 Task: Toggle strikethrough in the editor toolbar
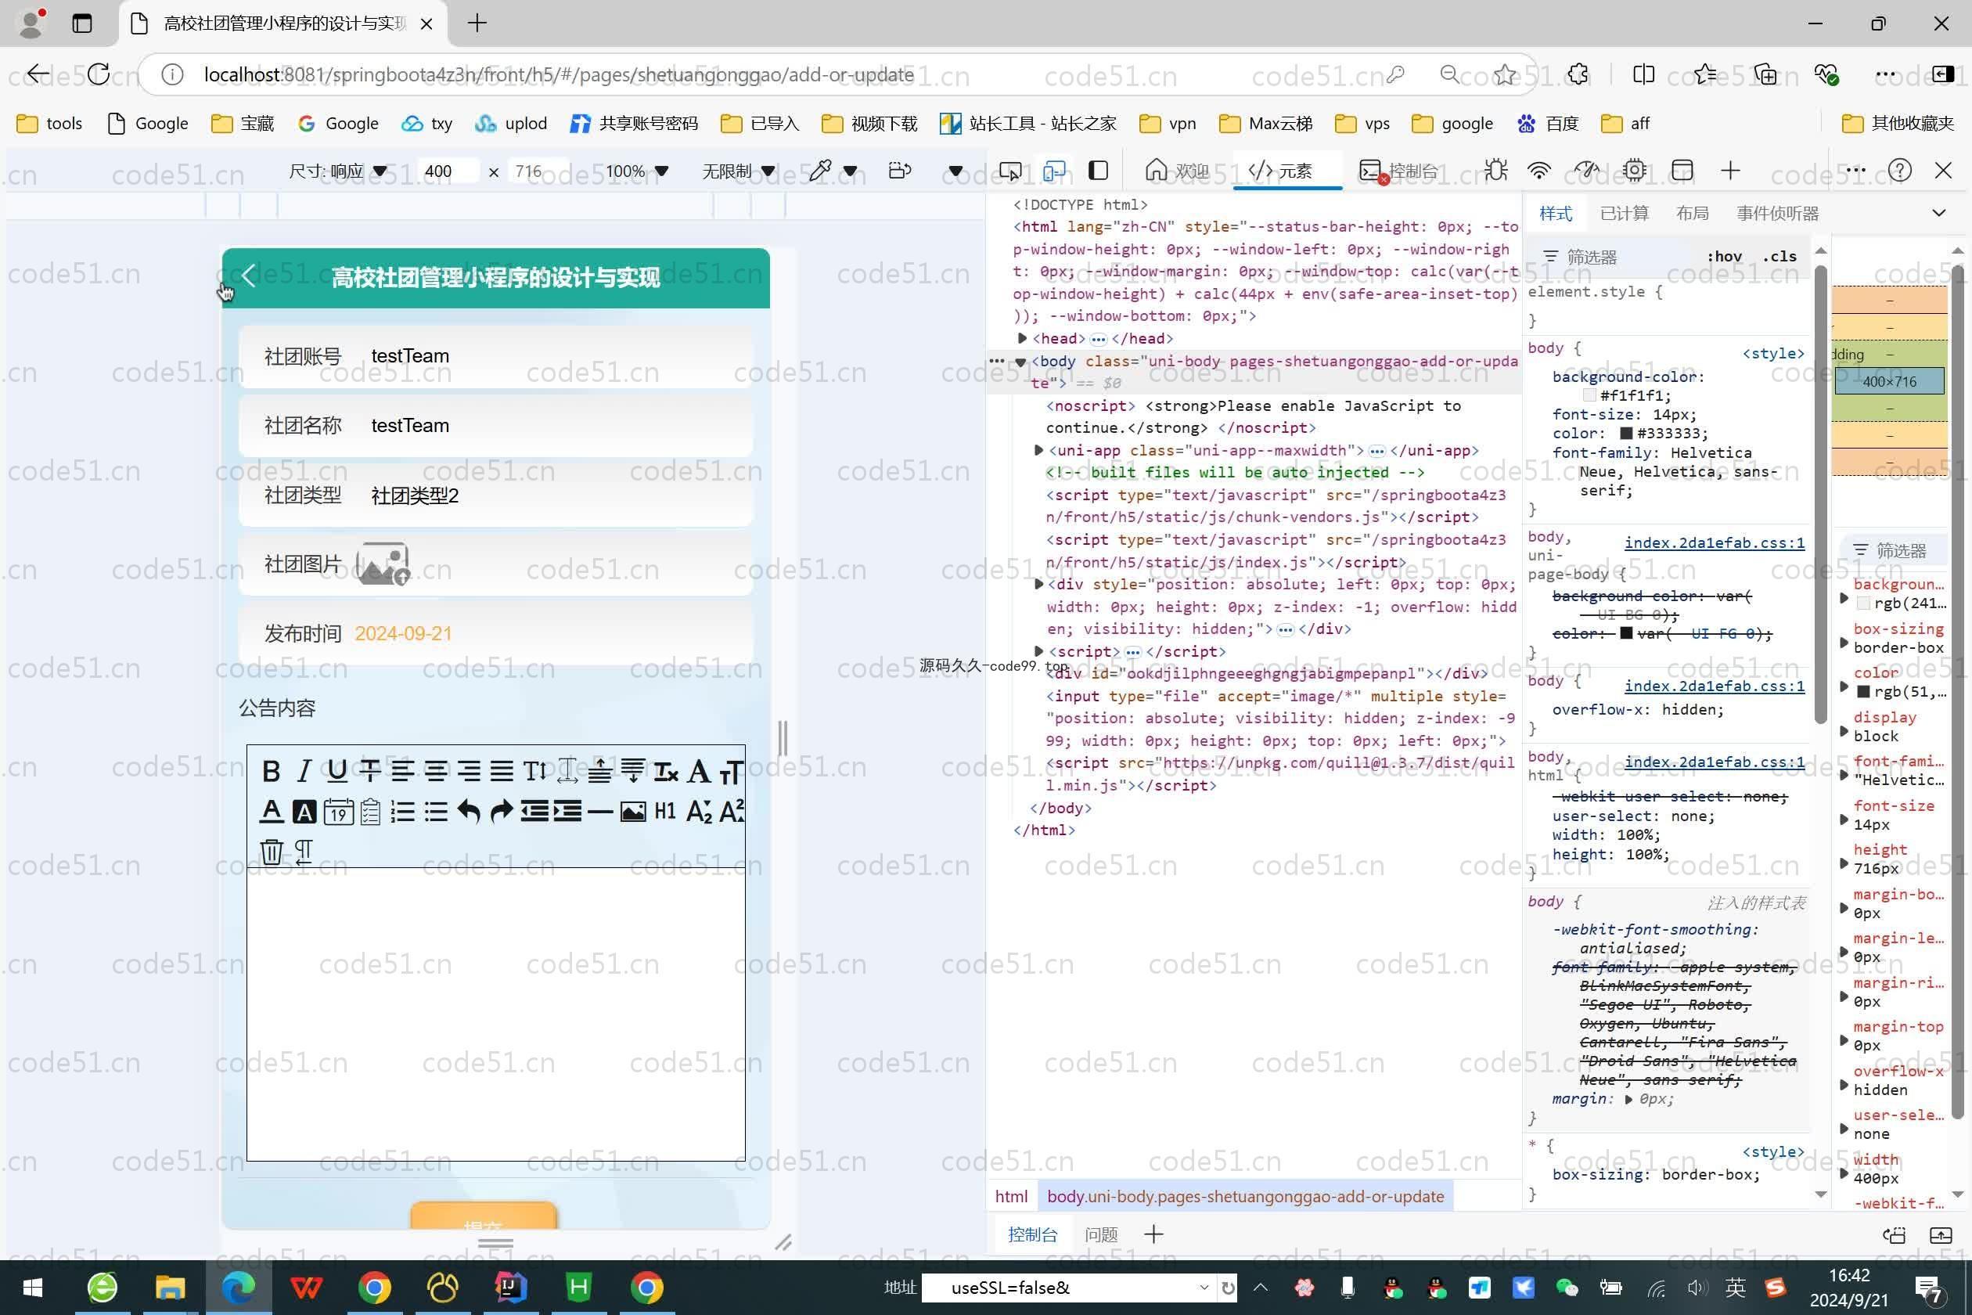[x=369, y=771]
